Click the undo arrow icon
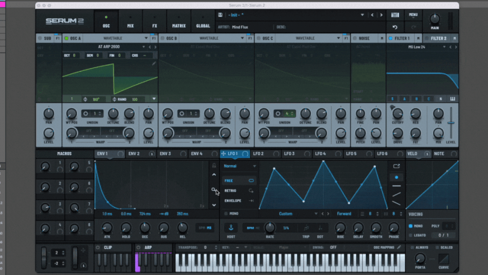This screenshot has height=275, width=488. click(x=395, y=27)
